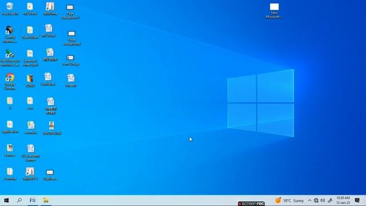Click the volume speaker tray icon
The image size is (366, 206).
pyautogui.click(x=323, y=200)
